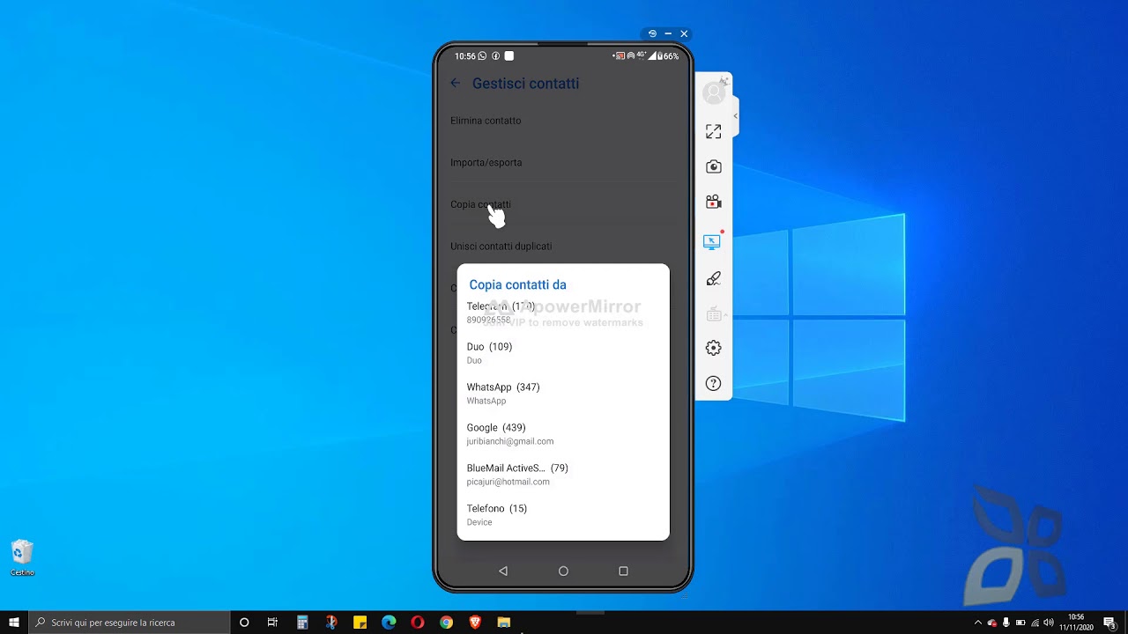Image resolution: width=1128 pixels, height=634 pixels.
Task: Click the rotate screen icon above phone
Action: coord(652,33)
